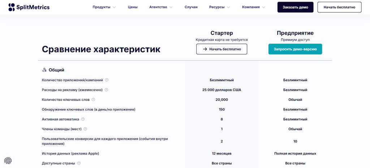The image size is (370, 168).
Task: Click the help icon beside Количество приложений/кампаний
Action: tap(107, 80)
